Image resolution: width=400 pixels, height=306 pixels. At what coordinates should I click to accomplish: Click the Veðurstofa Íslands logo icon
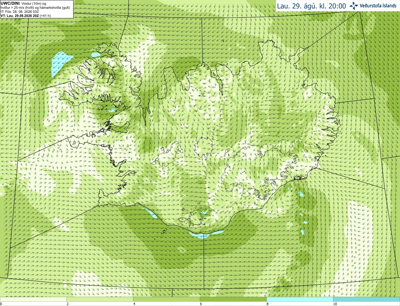[354, 6]
